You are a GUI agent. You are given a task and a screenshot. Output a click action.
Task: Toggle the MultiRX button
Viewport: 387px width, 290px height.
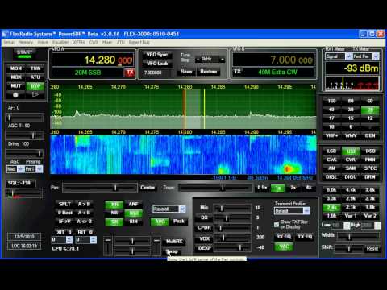(x=174, y=242)
